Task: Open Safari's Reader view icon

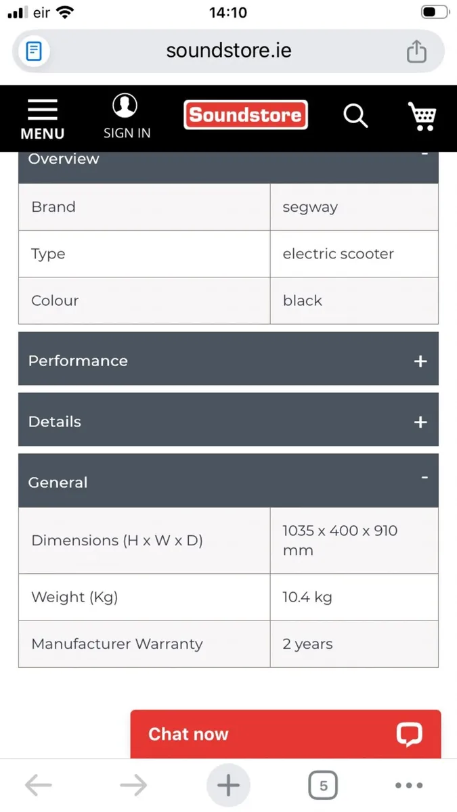Action: pos(34,51)
